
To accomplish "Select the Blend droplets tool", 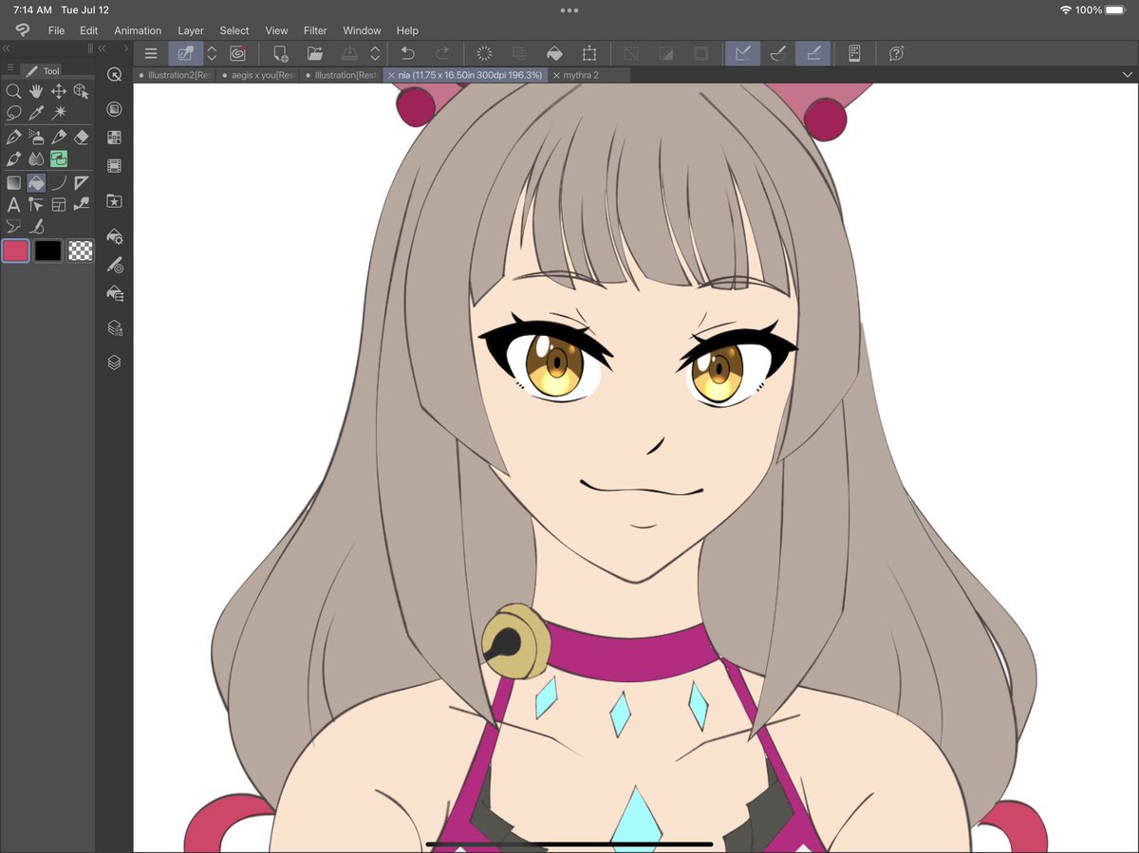I will point(36,158).
